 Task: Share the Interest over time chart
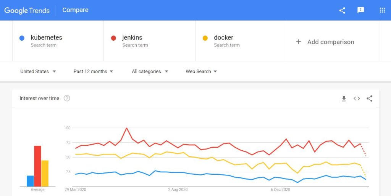(369, 99)
